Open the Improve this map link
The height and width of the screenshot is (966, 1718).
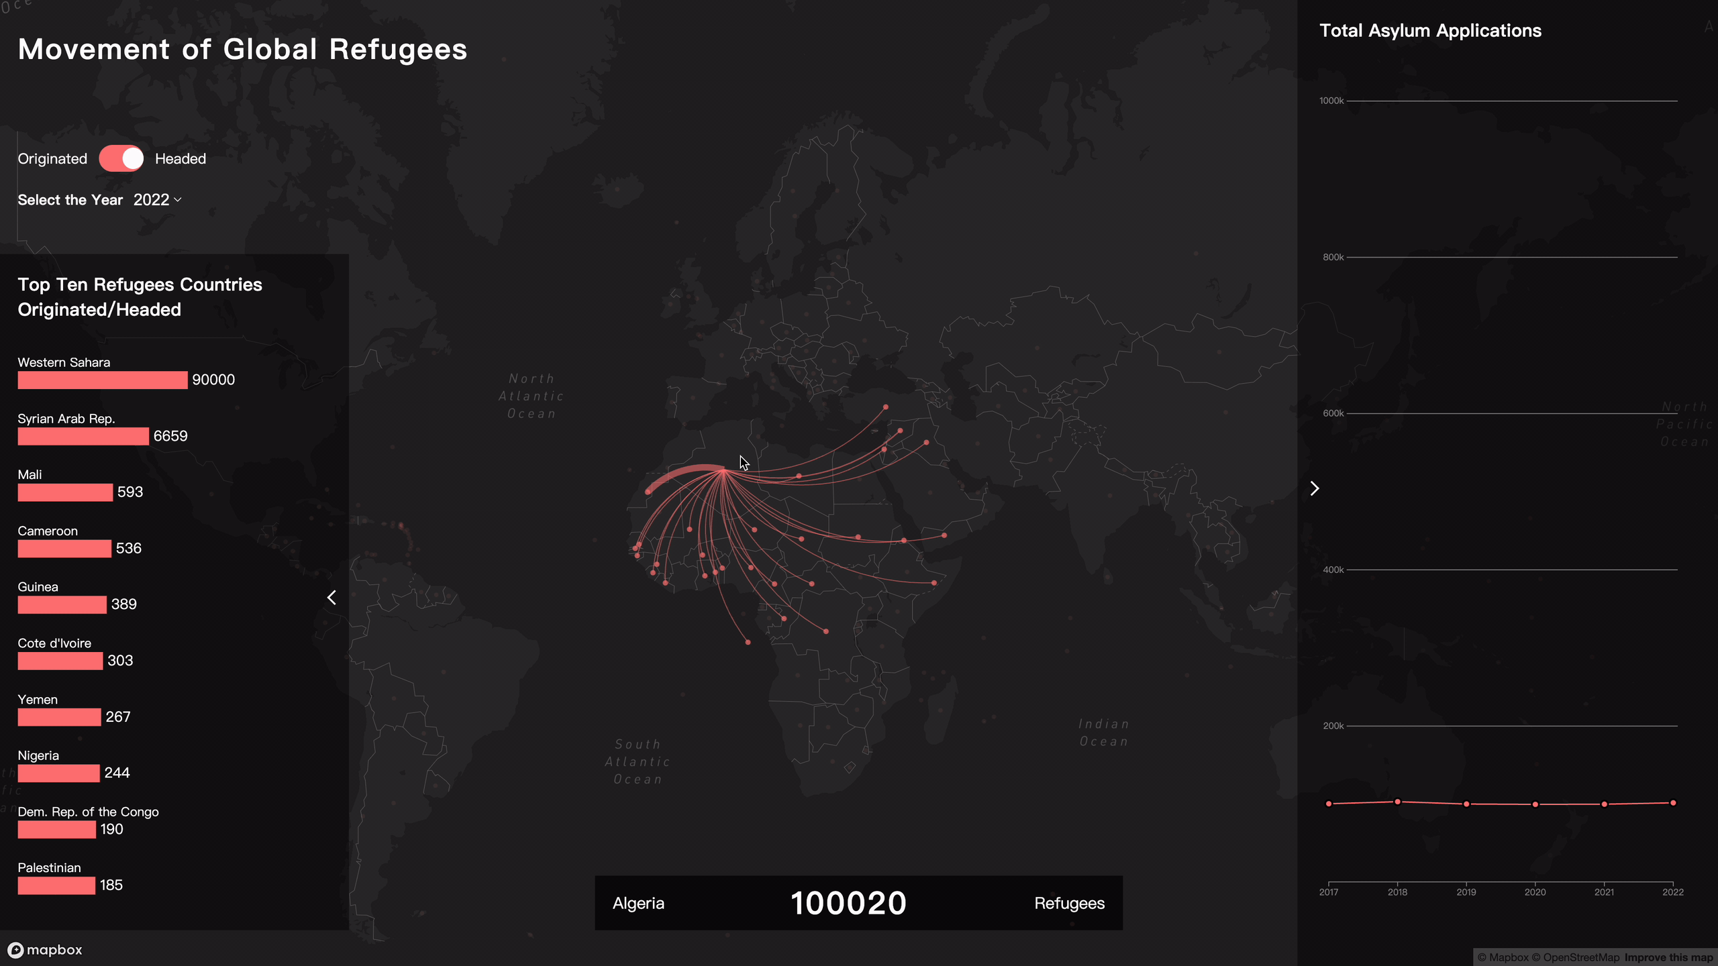[x=1668, y=957]
